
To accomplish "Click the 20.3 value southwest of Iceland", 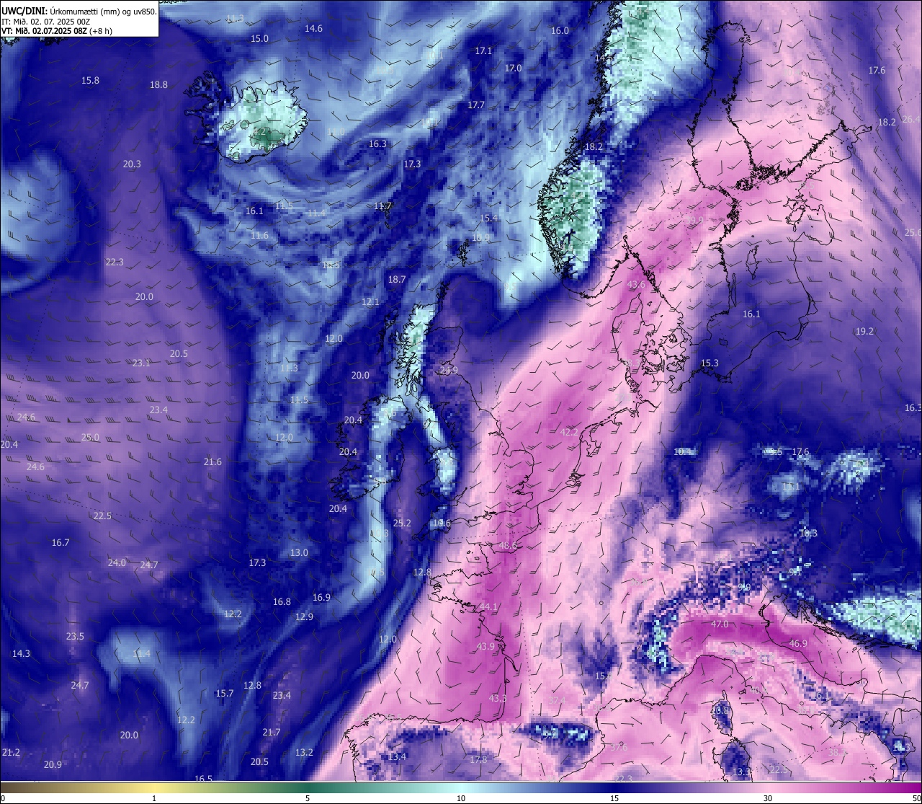I will coord(132,164).
